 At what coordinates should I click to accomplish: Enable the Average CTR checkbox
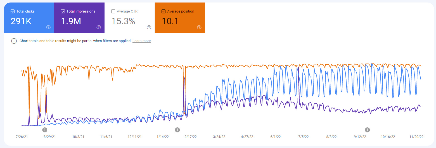pyautogui.click(x=113, y=11)
